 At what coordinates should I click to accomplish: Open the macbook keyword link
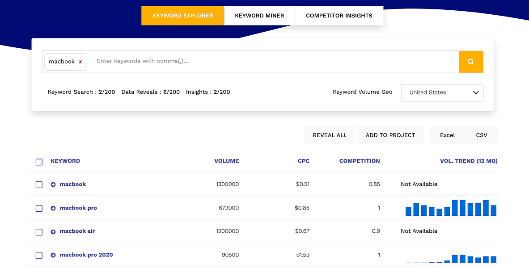click(x=73, y=184)
